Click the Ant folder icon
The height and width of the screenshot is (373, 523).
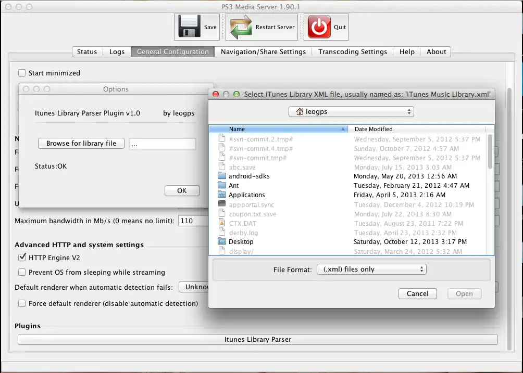tap(222, 185)
